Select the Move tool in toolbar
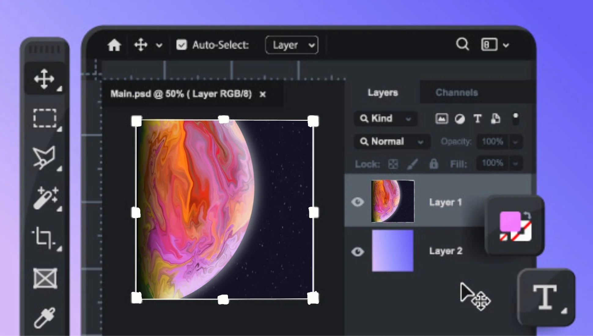Image resolution: width=593 pixels, height=336 pixels. 45,79
